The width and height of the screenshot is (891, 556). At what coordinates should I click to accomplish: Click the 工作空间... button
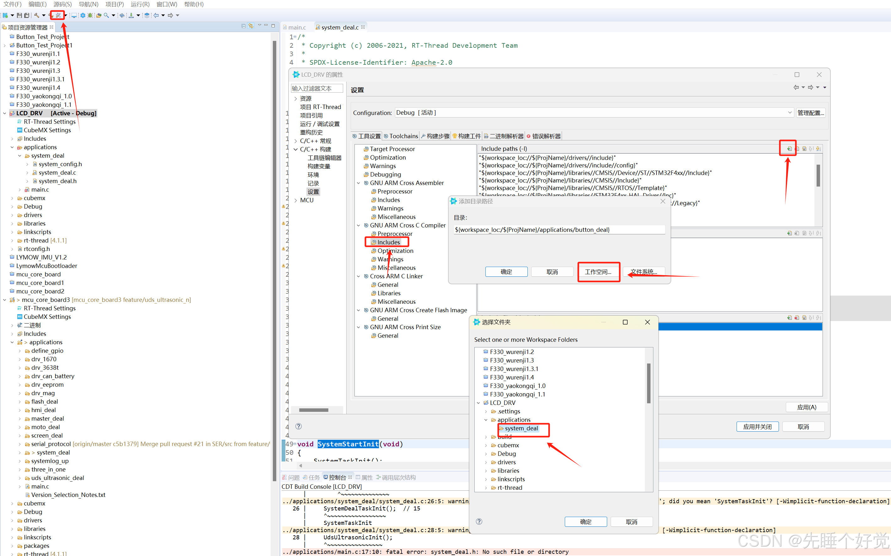598,272
